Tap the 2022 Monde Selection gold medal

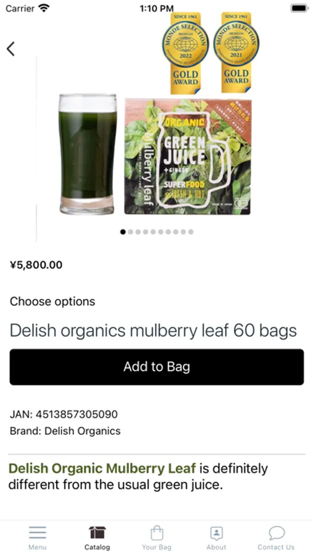[x=185, y=53]
